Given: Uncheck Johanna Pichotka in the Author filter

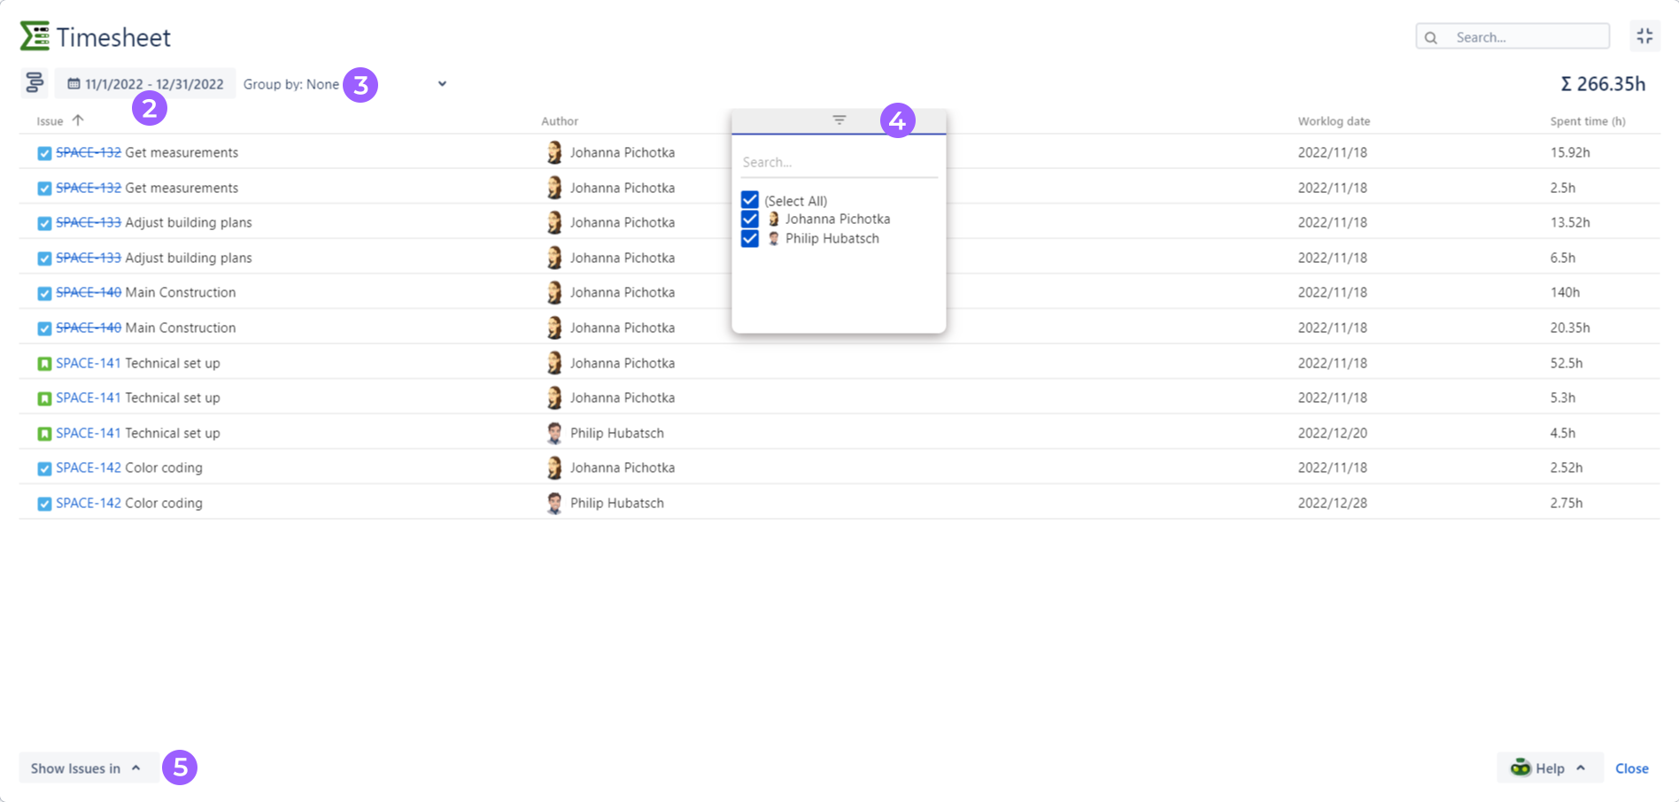Looking at the screenshot, I should click(x=749, y=219).
